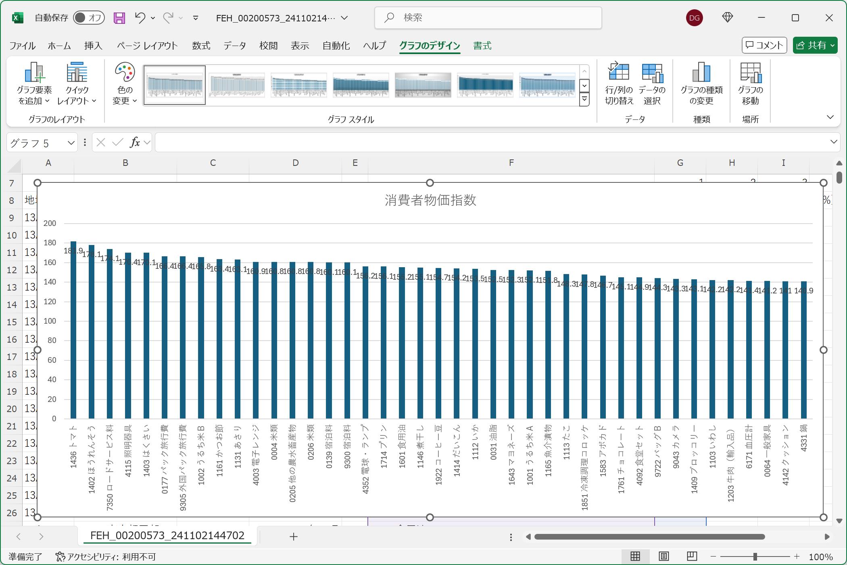The height and width of the screenshot is (565, 847).
Task: Open the File tab
Action: pyautogui.click(x=23, y=46)
